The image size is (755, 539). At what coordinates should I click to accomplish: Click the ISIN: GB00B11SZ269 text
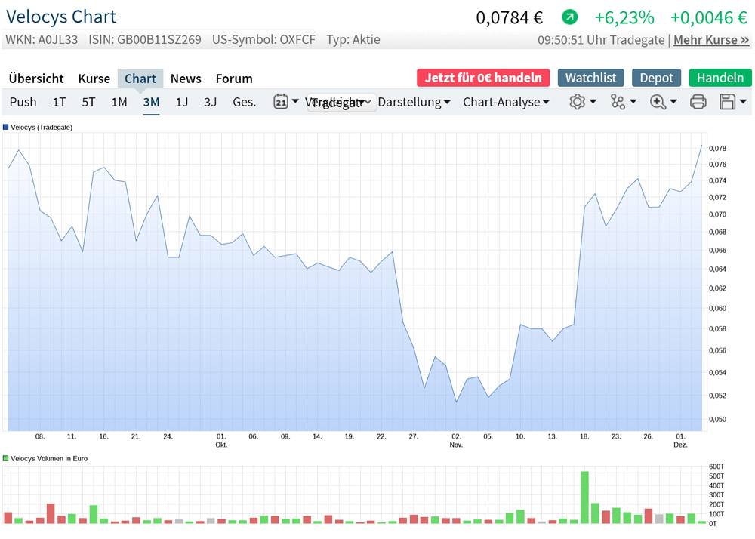144,39
